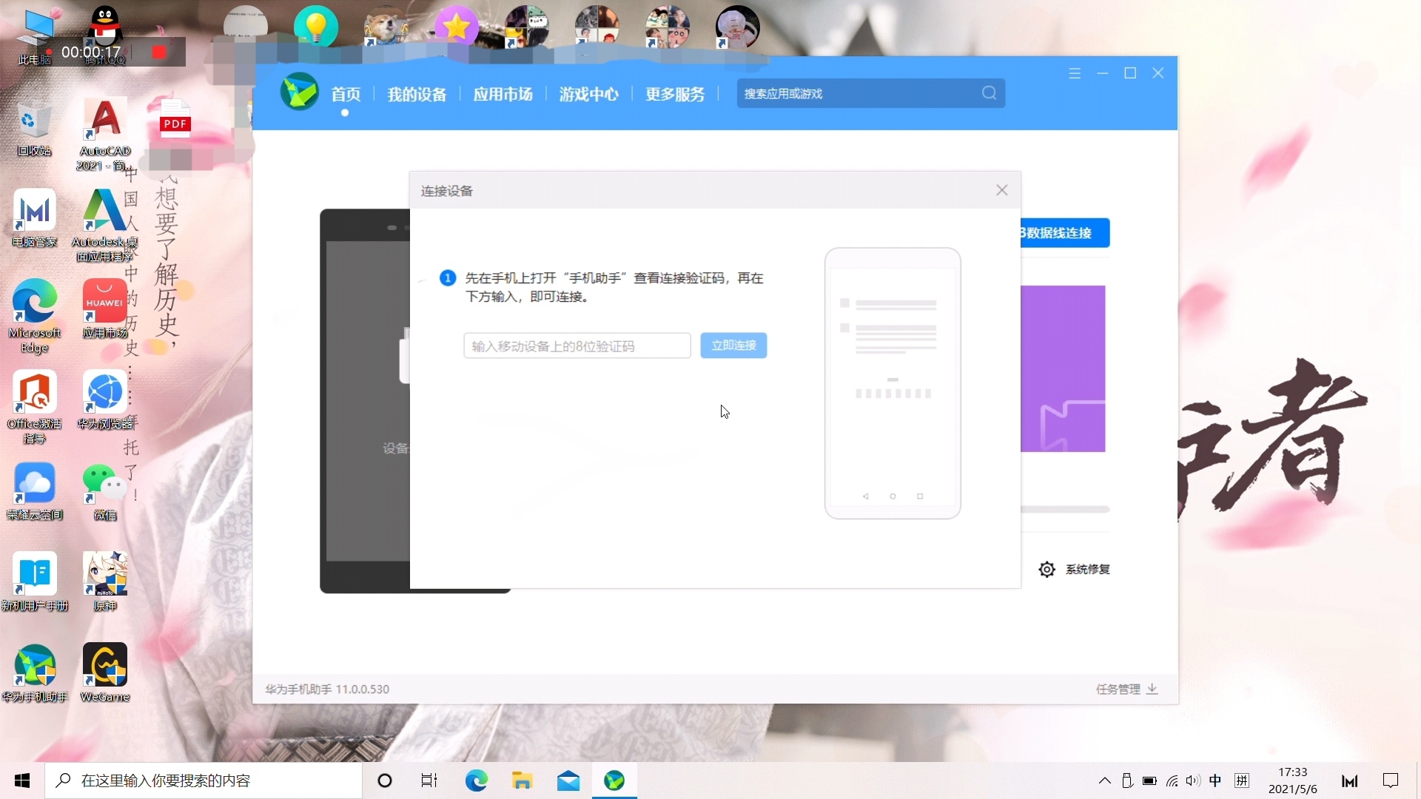Viewport: 1421px width, 799px height.
Task: Open 游戏中心 tab
Action: pos(589,94)
